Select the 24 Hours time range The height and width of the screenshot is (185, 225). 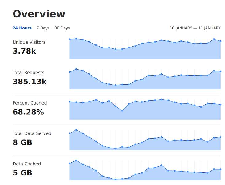[x=22, y=28]
